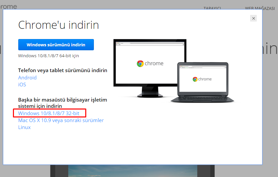Click the Başka bir masaüstü bilgisayar heading

point(63,103)
